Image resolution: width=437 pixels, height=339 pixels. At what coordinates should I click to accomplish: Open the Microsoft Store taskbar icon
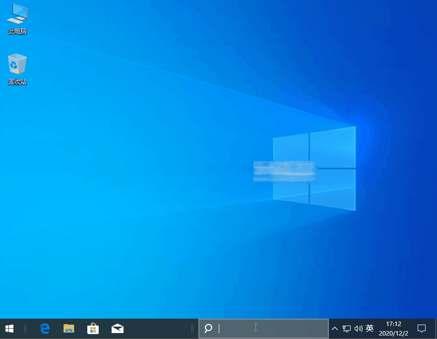point(93,329)
